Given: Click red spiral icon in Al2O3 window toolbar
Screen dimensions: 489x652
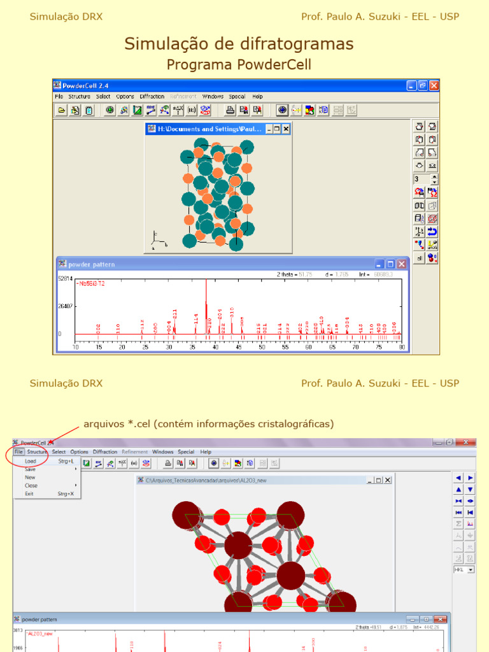Looking at the screenshot, I should click(x=146, y=464).
